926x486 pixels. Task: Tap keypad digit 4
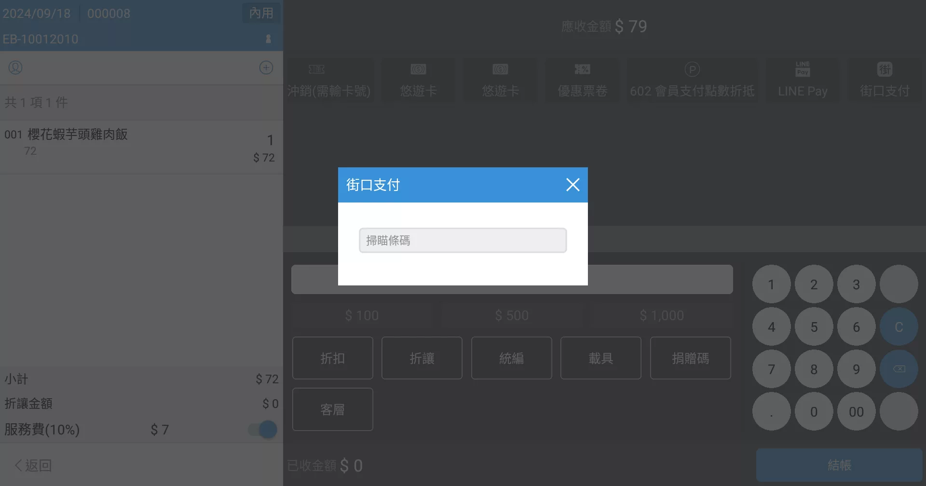[771, 327]
